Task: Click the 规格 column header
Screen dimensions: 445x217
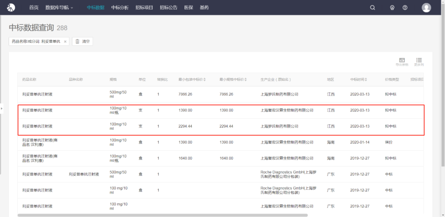Action: 113,79
